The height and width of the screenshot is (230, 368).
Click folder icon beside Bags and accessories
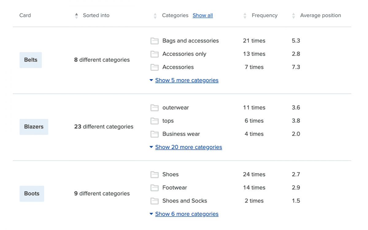pyautogui.click(x=155, y=41)
